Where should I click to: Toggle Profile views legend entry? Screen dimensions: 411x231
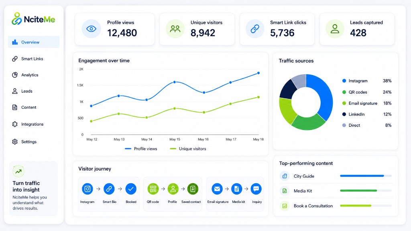point(141,149)
